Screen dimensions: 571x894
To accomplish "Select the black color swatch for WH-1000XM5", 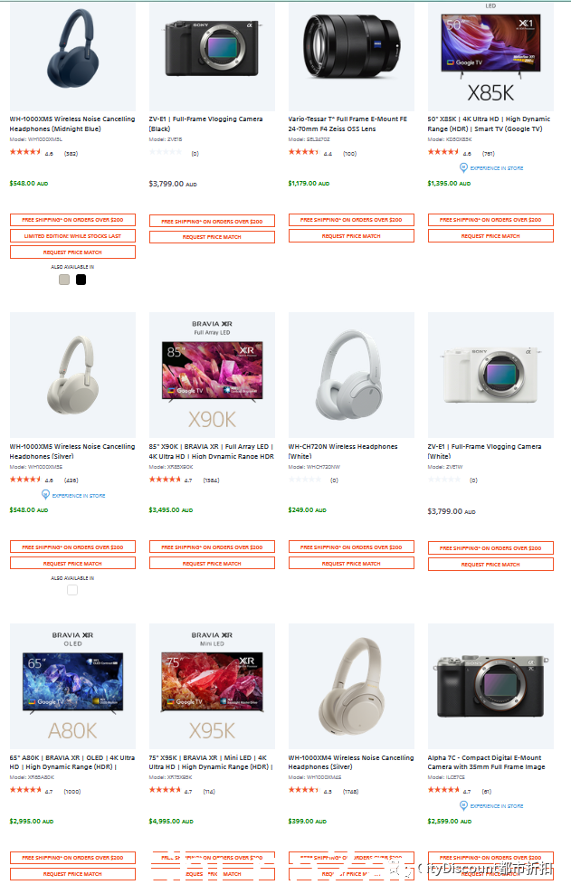I will 81,280.
